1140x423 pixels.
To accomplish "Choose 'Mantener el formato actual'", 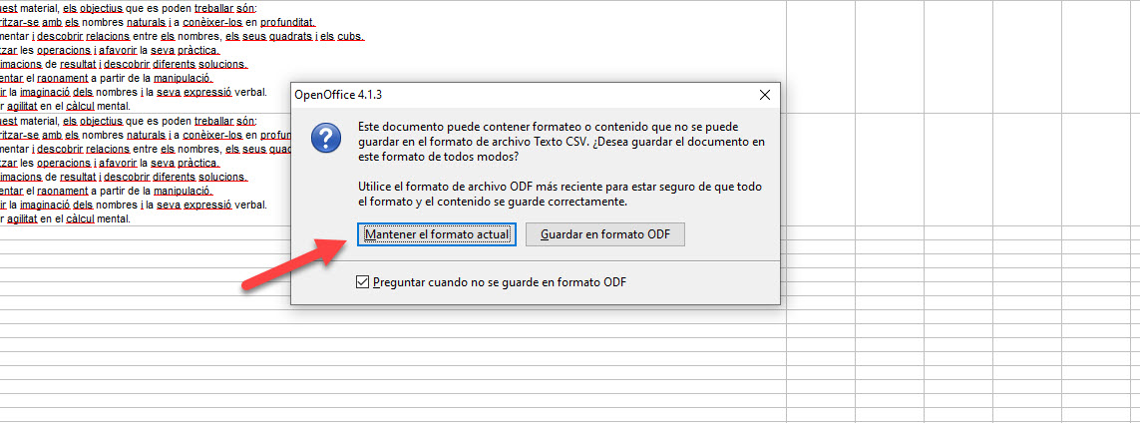I will tap(437, 234).
